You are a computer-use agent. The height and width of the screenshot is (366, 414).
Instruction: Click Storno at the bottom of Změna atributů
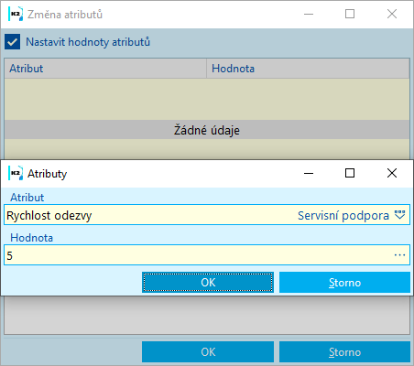344,352
